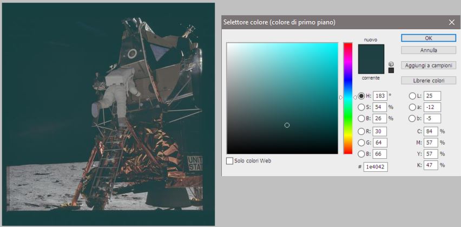Click the hue slider left arrow handle
The image size is (461, 227).
[341, 98]
